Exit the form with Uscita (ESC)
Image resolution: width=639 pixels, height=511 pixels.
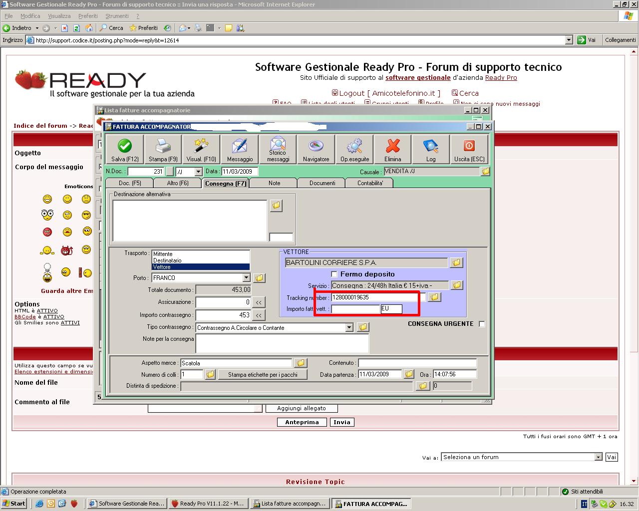[x=469, y=149]
